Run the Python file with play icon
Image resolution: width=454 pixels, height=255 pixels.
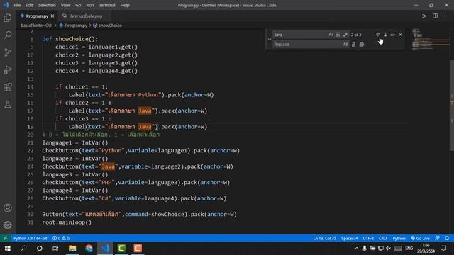coord(424,16)
